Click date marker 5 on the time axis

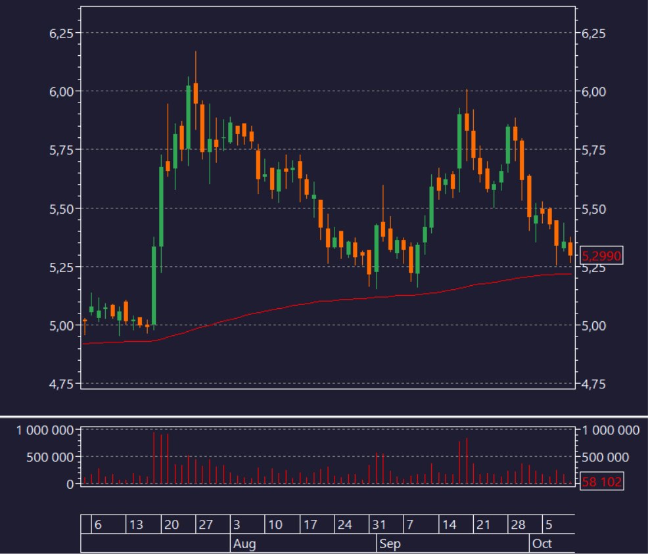pos(549,524)
